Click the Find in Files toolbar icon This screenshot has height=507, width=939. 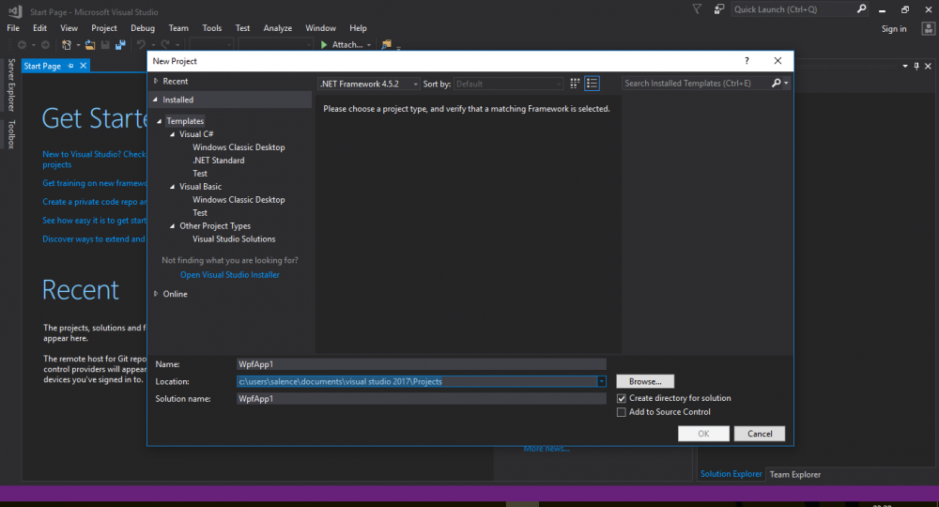click(386, 44)
